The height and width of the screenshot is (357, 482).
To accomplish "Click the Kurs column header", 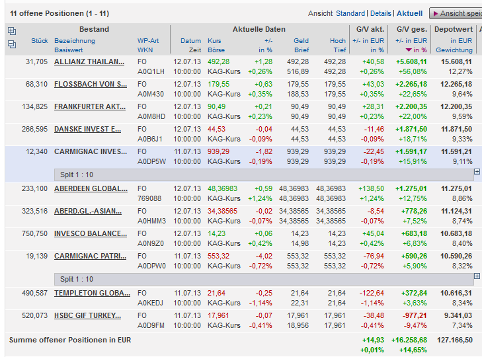I will click(214, 41).
